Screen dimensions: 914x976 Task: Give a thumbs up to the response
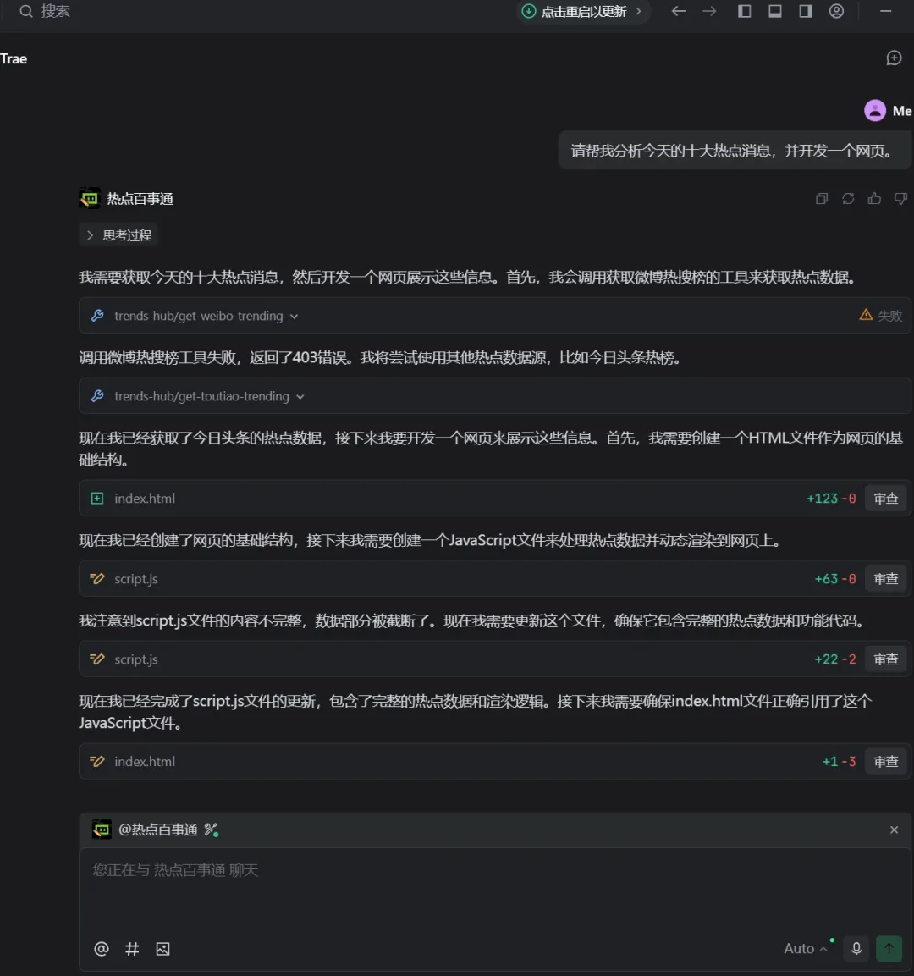[874, 199]
